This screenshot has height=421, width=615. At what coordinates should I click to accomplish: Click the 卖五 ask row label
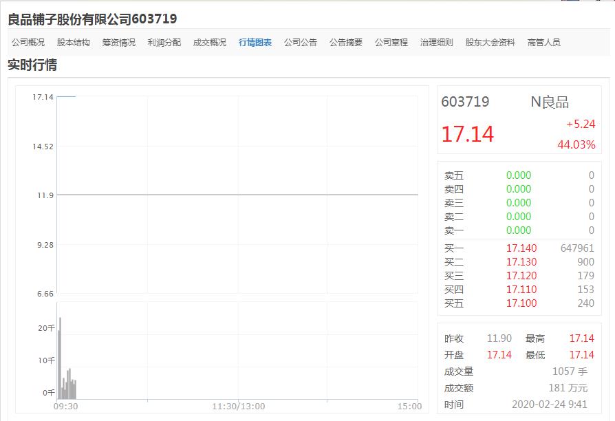(454, 175)
